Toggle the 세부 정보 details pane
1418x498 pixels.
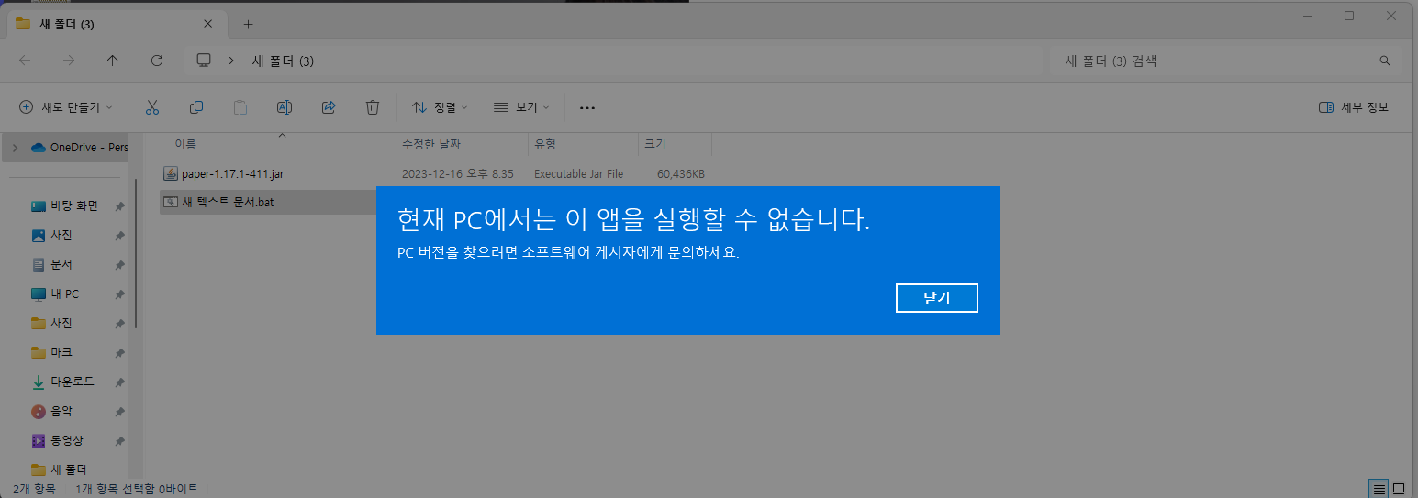pyautogui.click(x=1354, y=107)
